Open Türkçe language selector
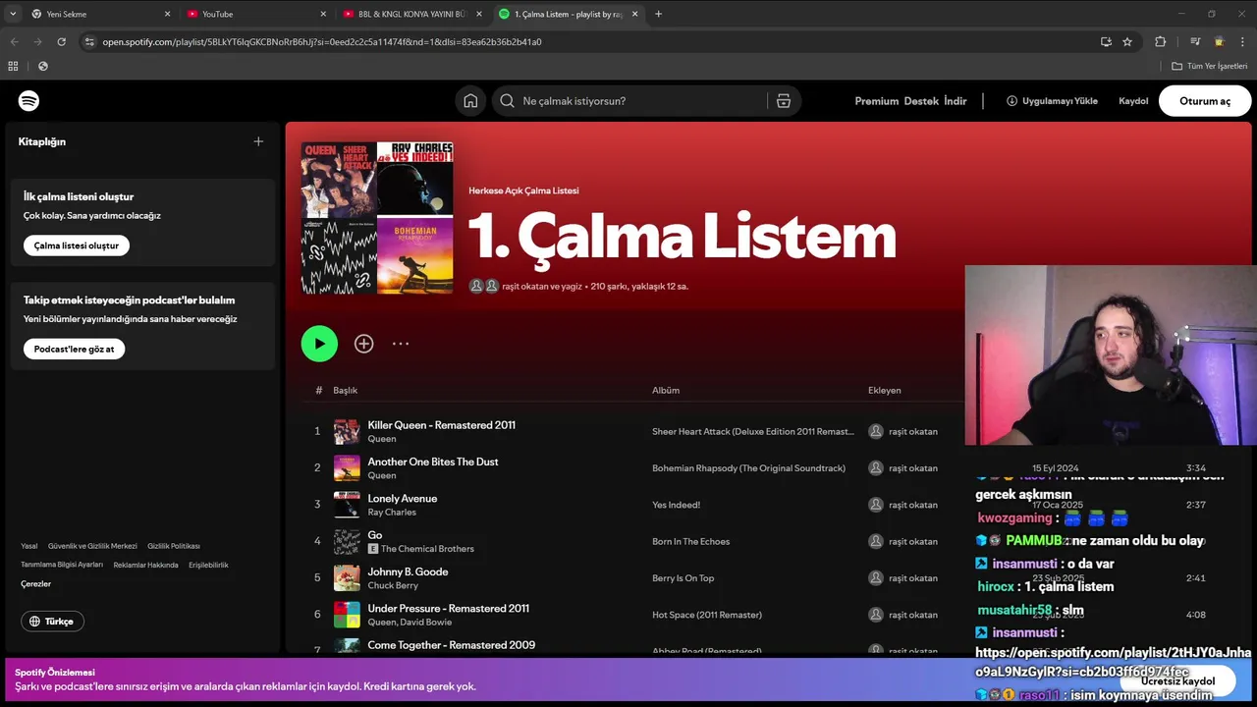Viewport: 1257px width, 707px height. (x=52, y=622)
